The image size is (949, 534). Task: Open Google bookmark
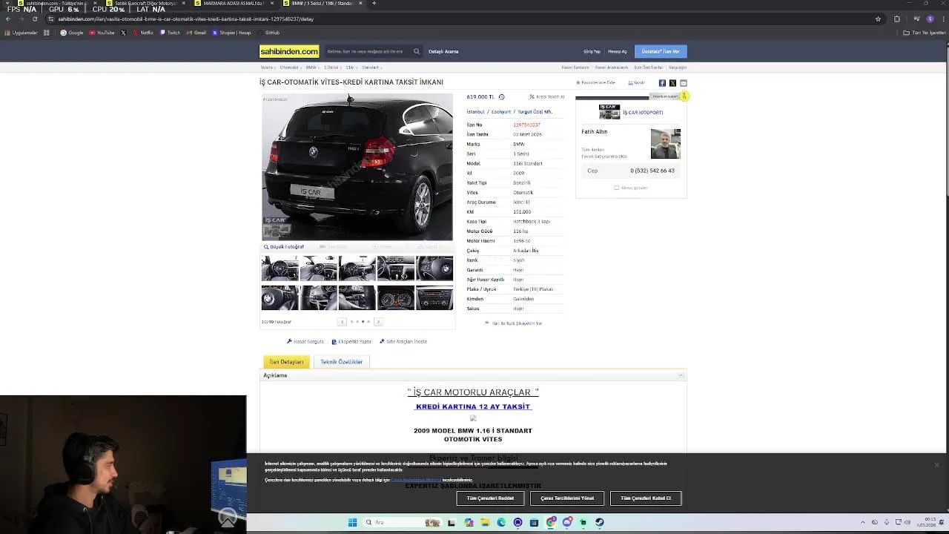(73, 33)
